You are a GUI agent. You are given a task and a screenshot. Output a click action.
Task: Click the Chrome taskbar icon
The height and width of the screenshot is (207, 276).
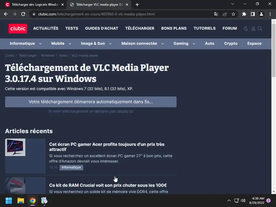click(x=33, y=201)
